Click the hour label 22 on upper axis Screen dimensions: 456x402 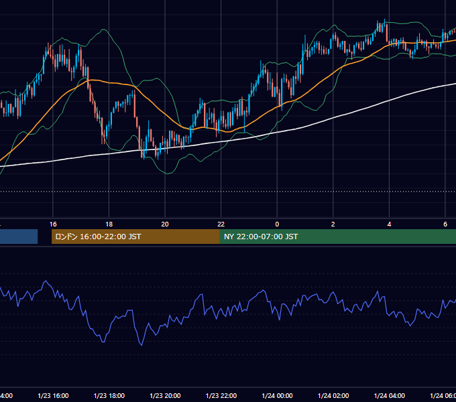pos(221,224)
